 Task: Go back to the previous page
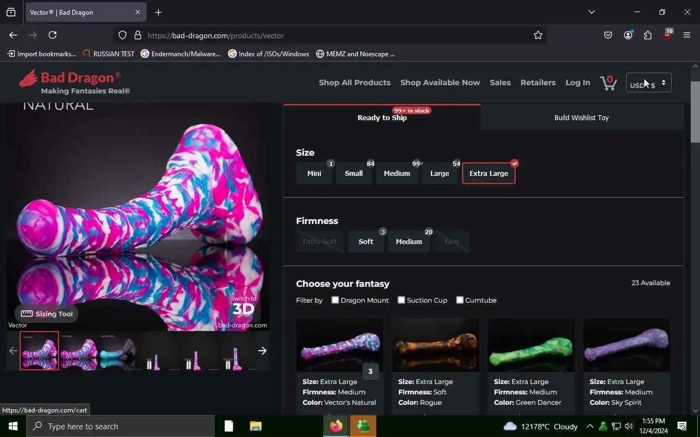tap(13, 35)
